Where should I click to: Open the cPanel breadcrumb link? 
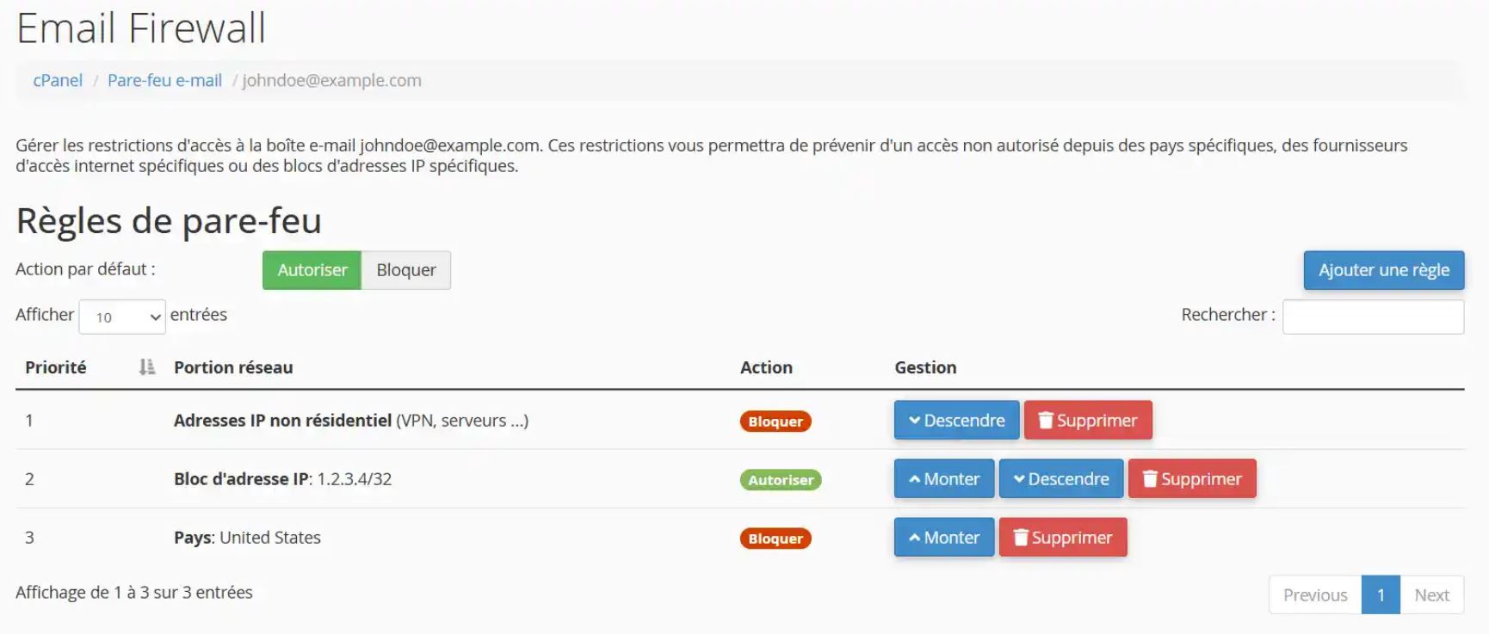click(x=57, y=80)
